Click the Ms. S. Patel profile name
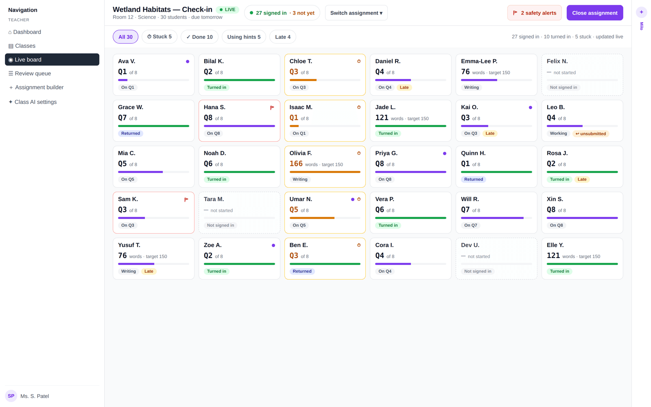Viewport: 651px width, 407px height. [x=35, y=396]
